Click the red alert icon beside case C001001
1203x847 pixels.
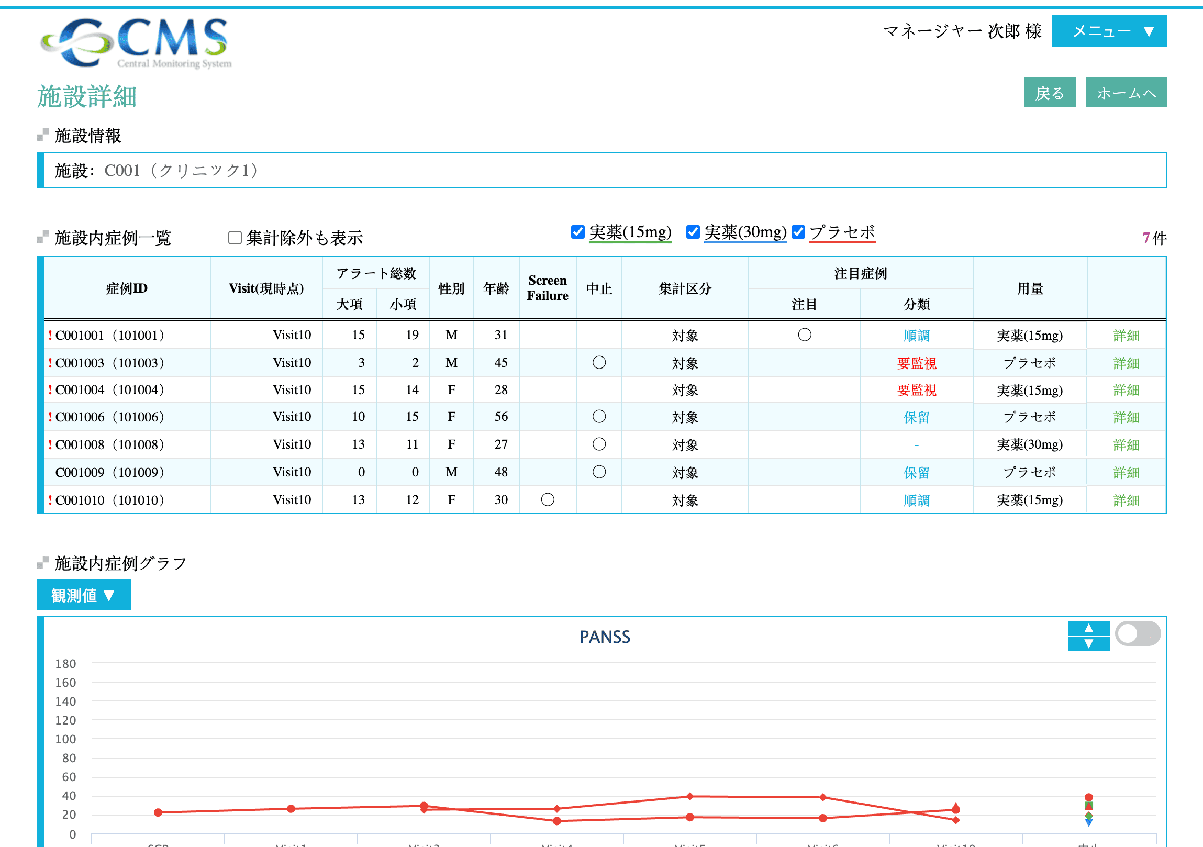(x=50, y=335)
